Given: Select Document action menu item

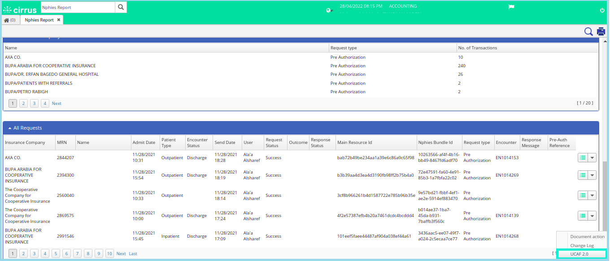Looking at the screenshot, I should click(x=587, y=236).
